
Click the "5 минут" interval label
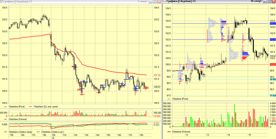142,1
